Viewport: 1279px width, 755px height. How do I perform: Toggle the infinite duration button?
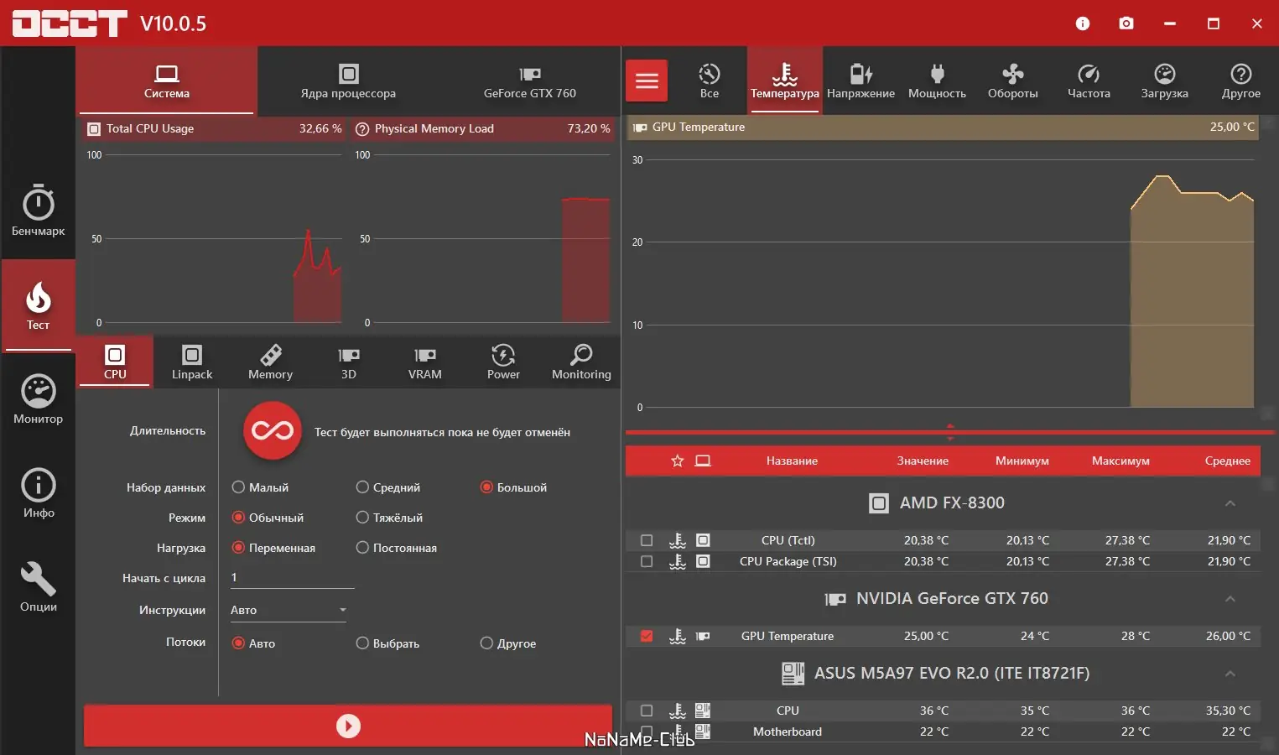[273, 431]
